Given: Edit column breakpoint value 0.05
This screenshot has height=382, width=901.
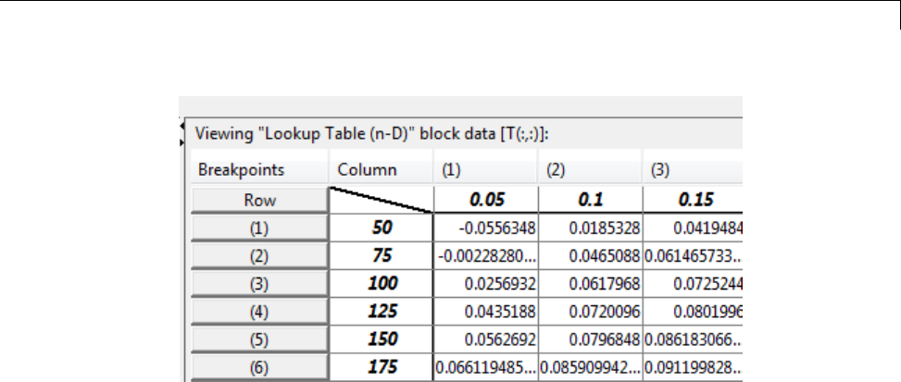Looking at the screenshot, I should [x=485, y=199].
